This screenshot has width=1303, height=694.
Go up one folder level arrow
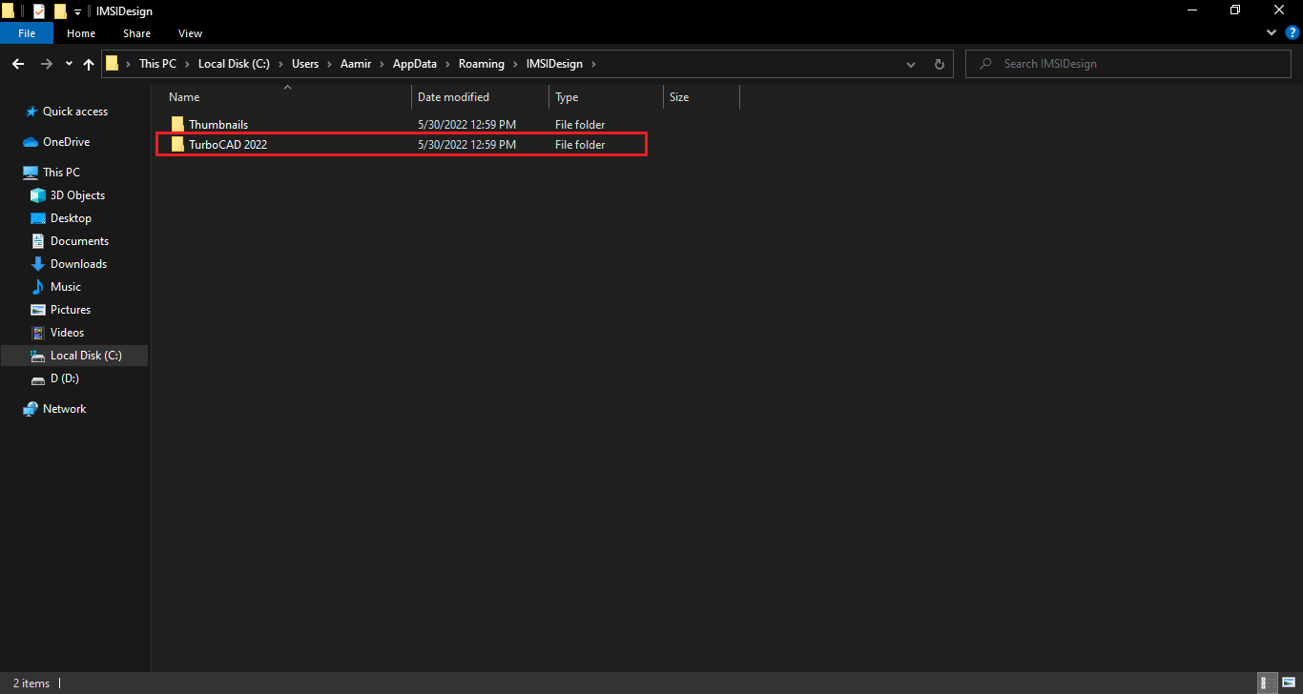[89, 64]
